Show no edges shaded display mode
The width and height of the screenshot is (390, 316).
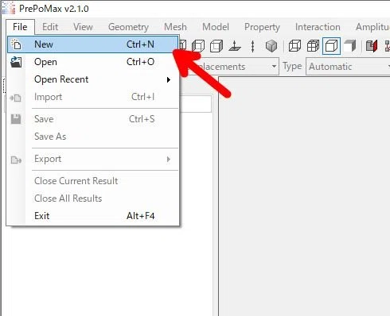tap(350, 46)
